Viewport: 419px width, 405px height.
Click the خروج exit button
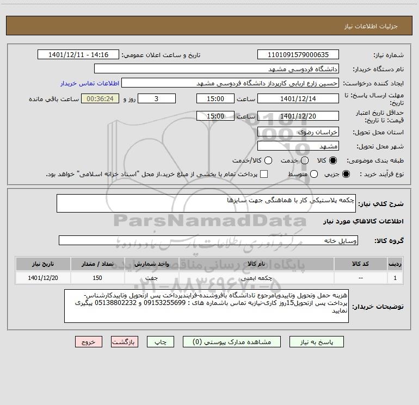pyautogui.click(x=89, y=342)
